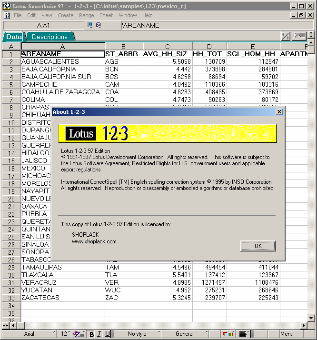Toggle italic formatting in status bar

[x=99, y=334]
